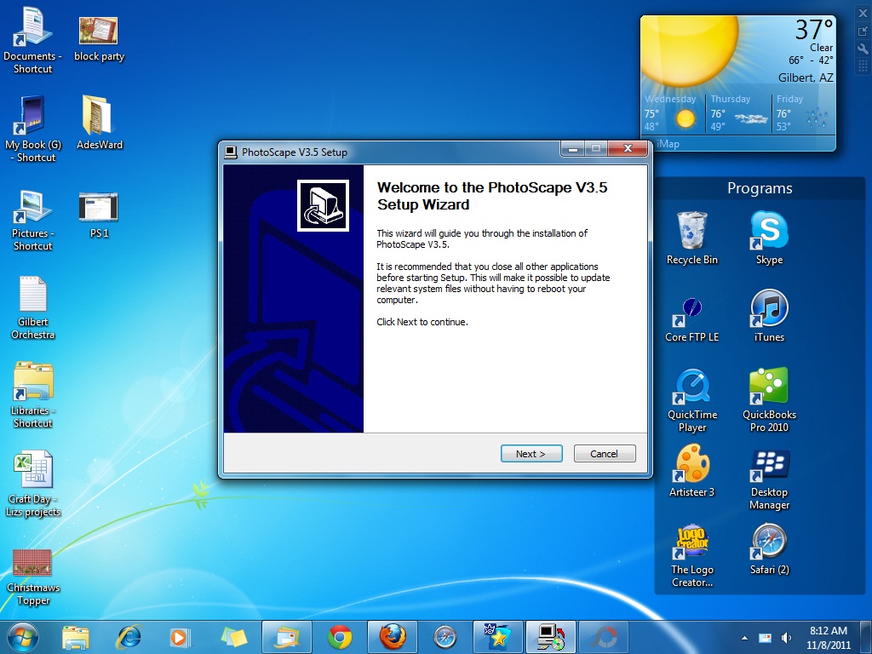This screenshot has height=654, width=872.
Task: Select the Gilbert Orchestra document icon
Action: [33, 307]
